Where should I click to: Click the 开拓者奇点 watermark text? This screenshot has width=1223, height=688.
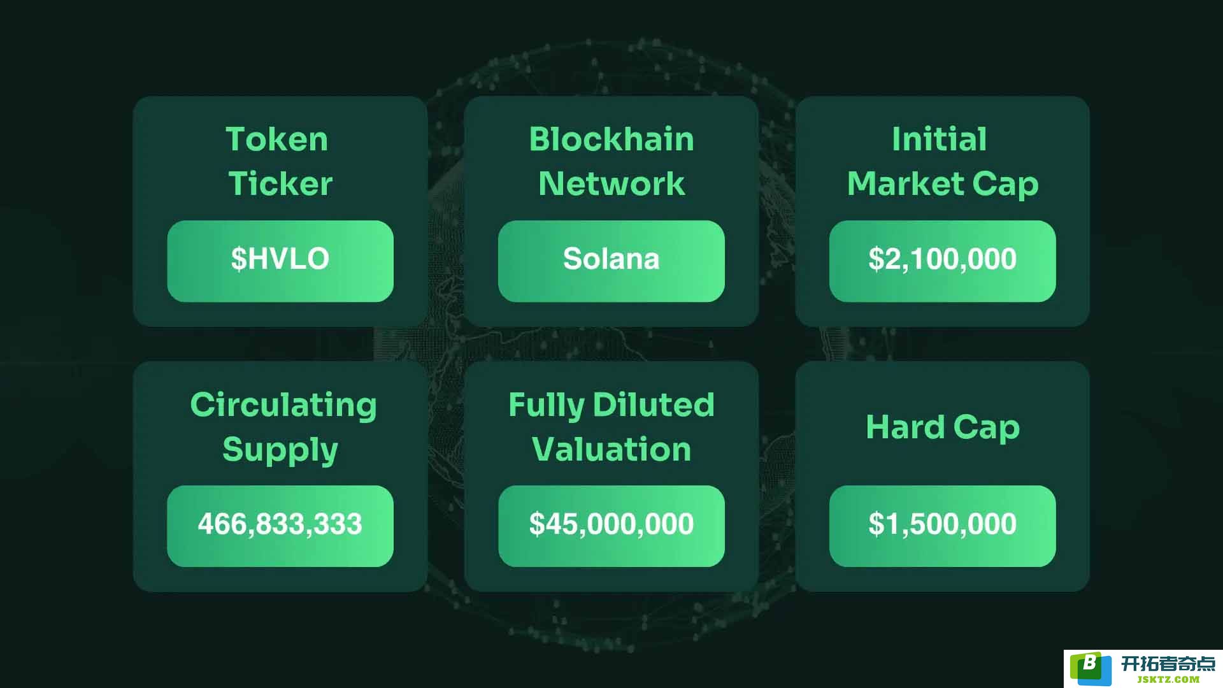click(x=1168, y=664)
